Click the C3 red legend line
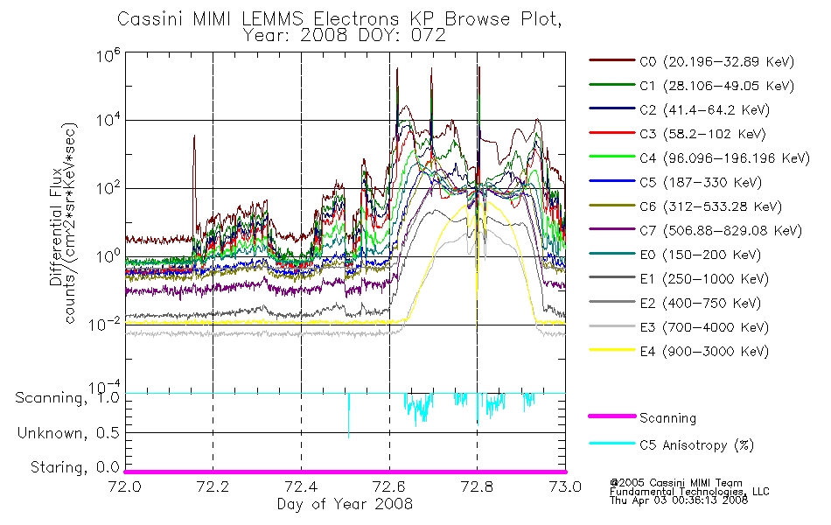This screenshot has height=525, width=831. click(612, 133)
